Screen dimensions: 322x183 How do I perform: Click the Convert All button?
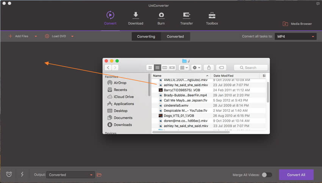tap(296, 175)
